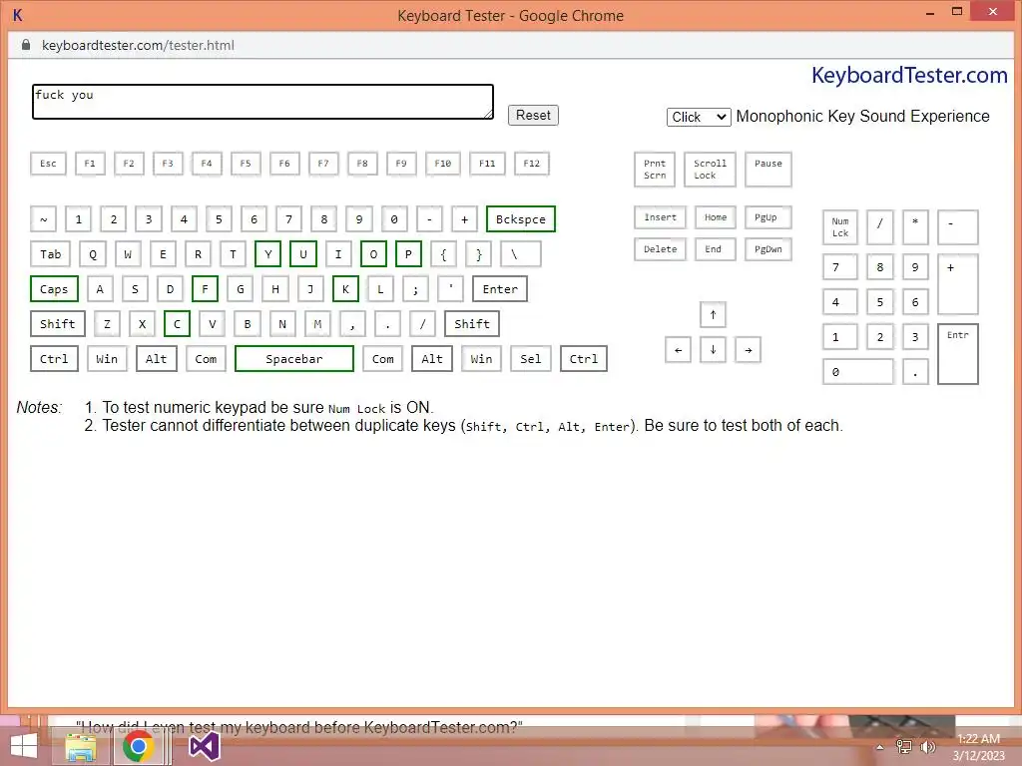Click the Enter key on main keyboard
This screenshot has height=766, width=1022.
point(500,289)
